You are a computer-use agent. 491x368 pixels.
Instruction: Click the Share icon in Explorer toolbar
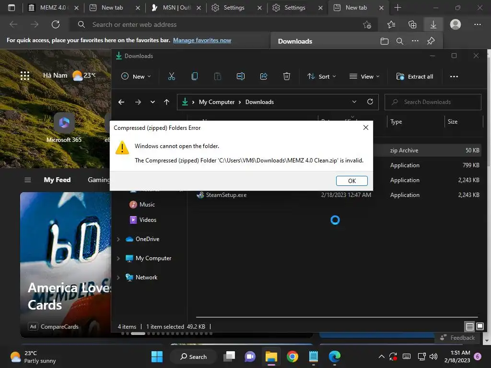(264, 76)
